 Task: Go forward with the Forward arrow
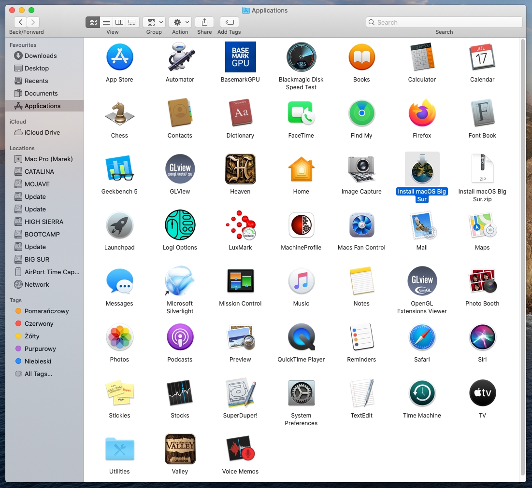point(33,22)
